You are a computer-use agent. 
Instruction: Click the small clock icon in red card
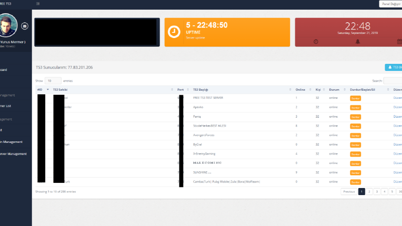(x=316, y=42)
